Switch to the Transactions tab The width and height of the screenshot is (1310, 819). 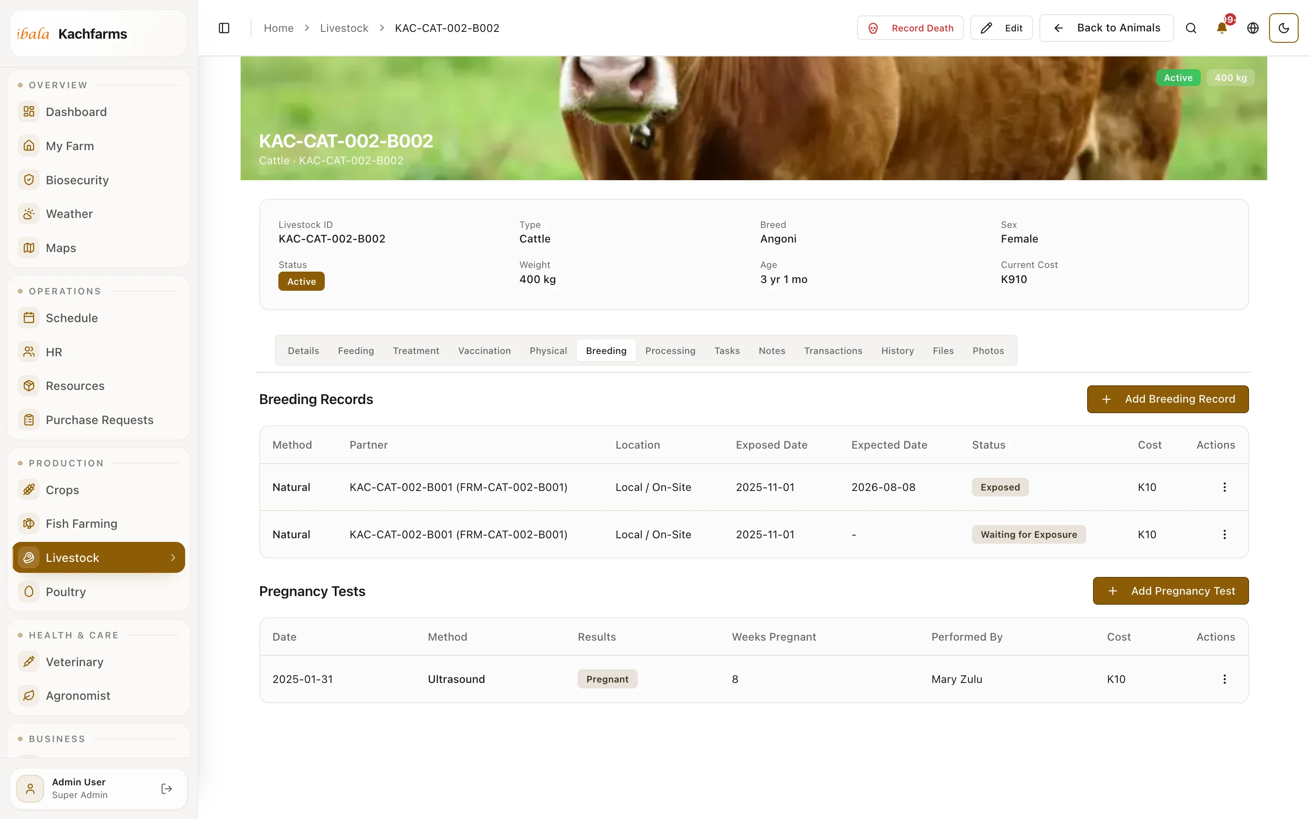pos(832,350)
